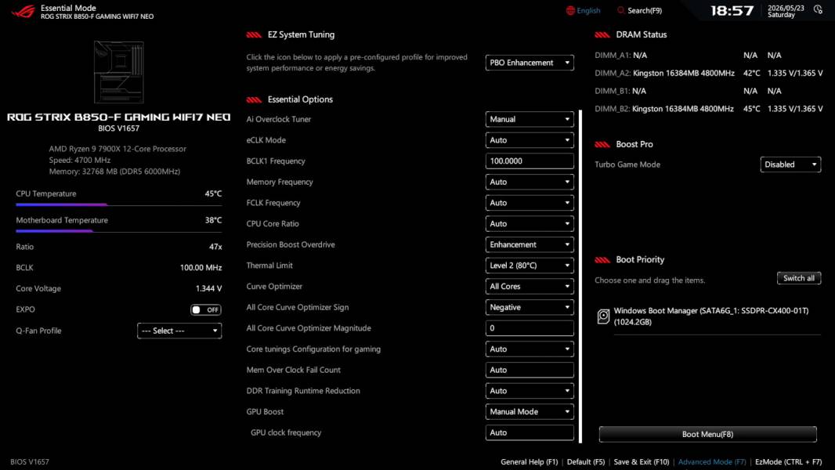Open All Core Curve Optimizer Sign dropdown
835x470 pixels.
tap(530, 307)
